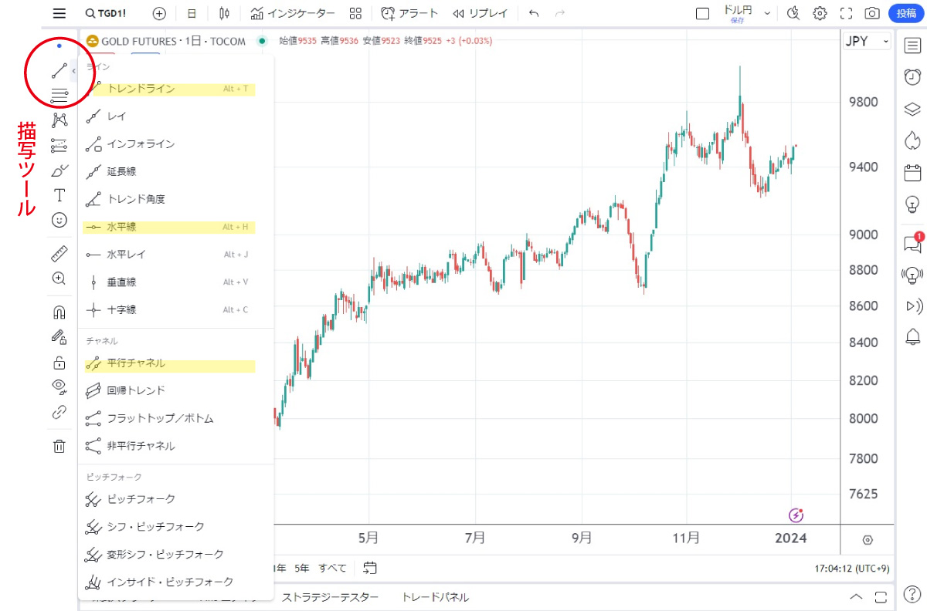Open chart settings gear icon

click(820, 13)
